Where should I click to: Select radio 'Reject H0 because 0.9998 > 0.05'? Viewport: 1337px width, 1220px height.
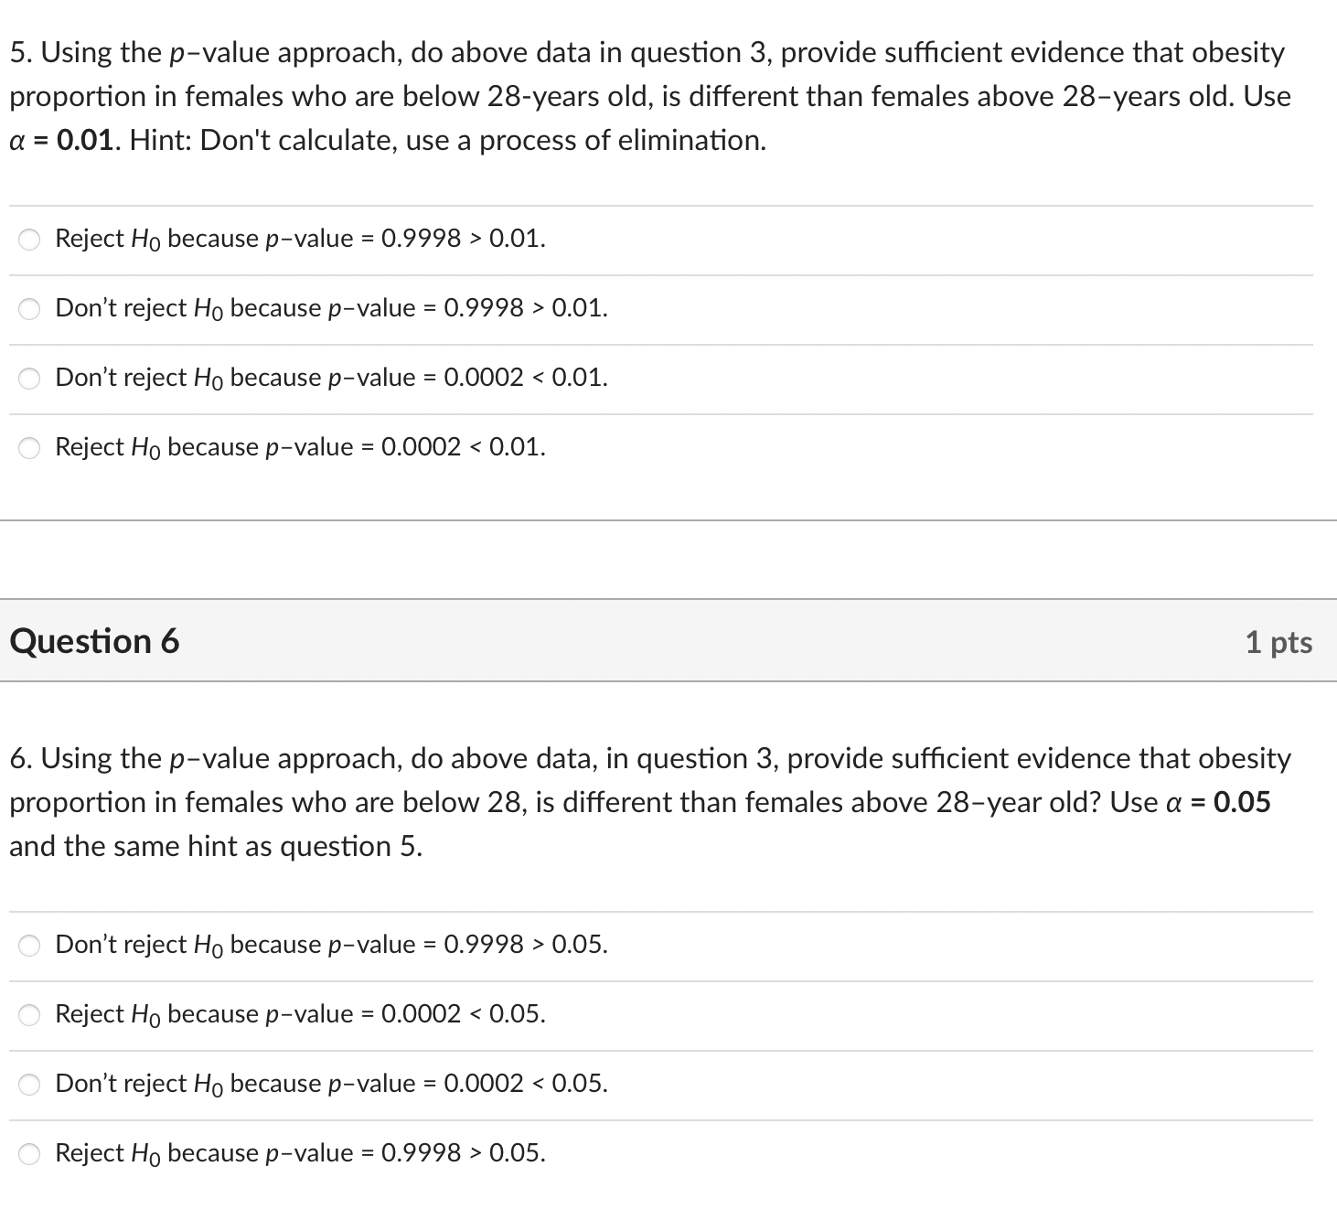(x=30, y=1155)
